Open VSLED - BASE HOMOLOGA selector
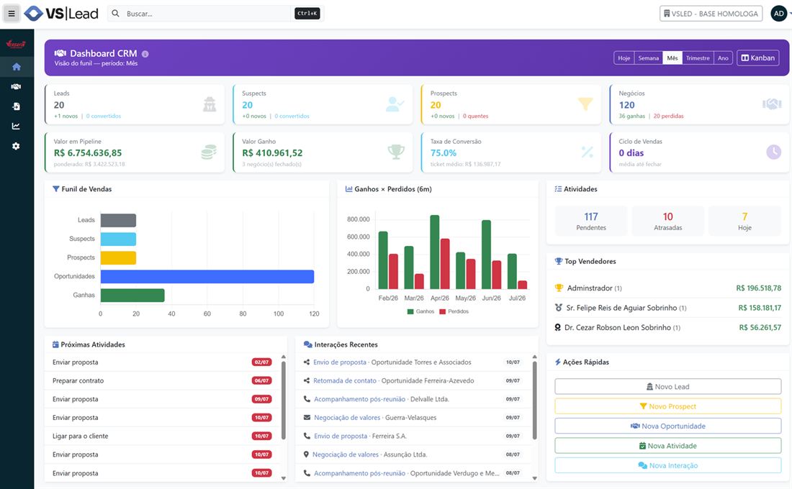The width and height of the screenshot is (792, 489). [x=711, y=14]
